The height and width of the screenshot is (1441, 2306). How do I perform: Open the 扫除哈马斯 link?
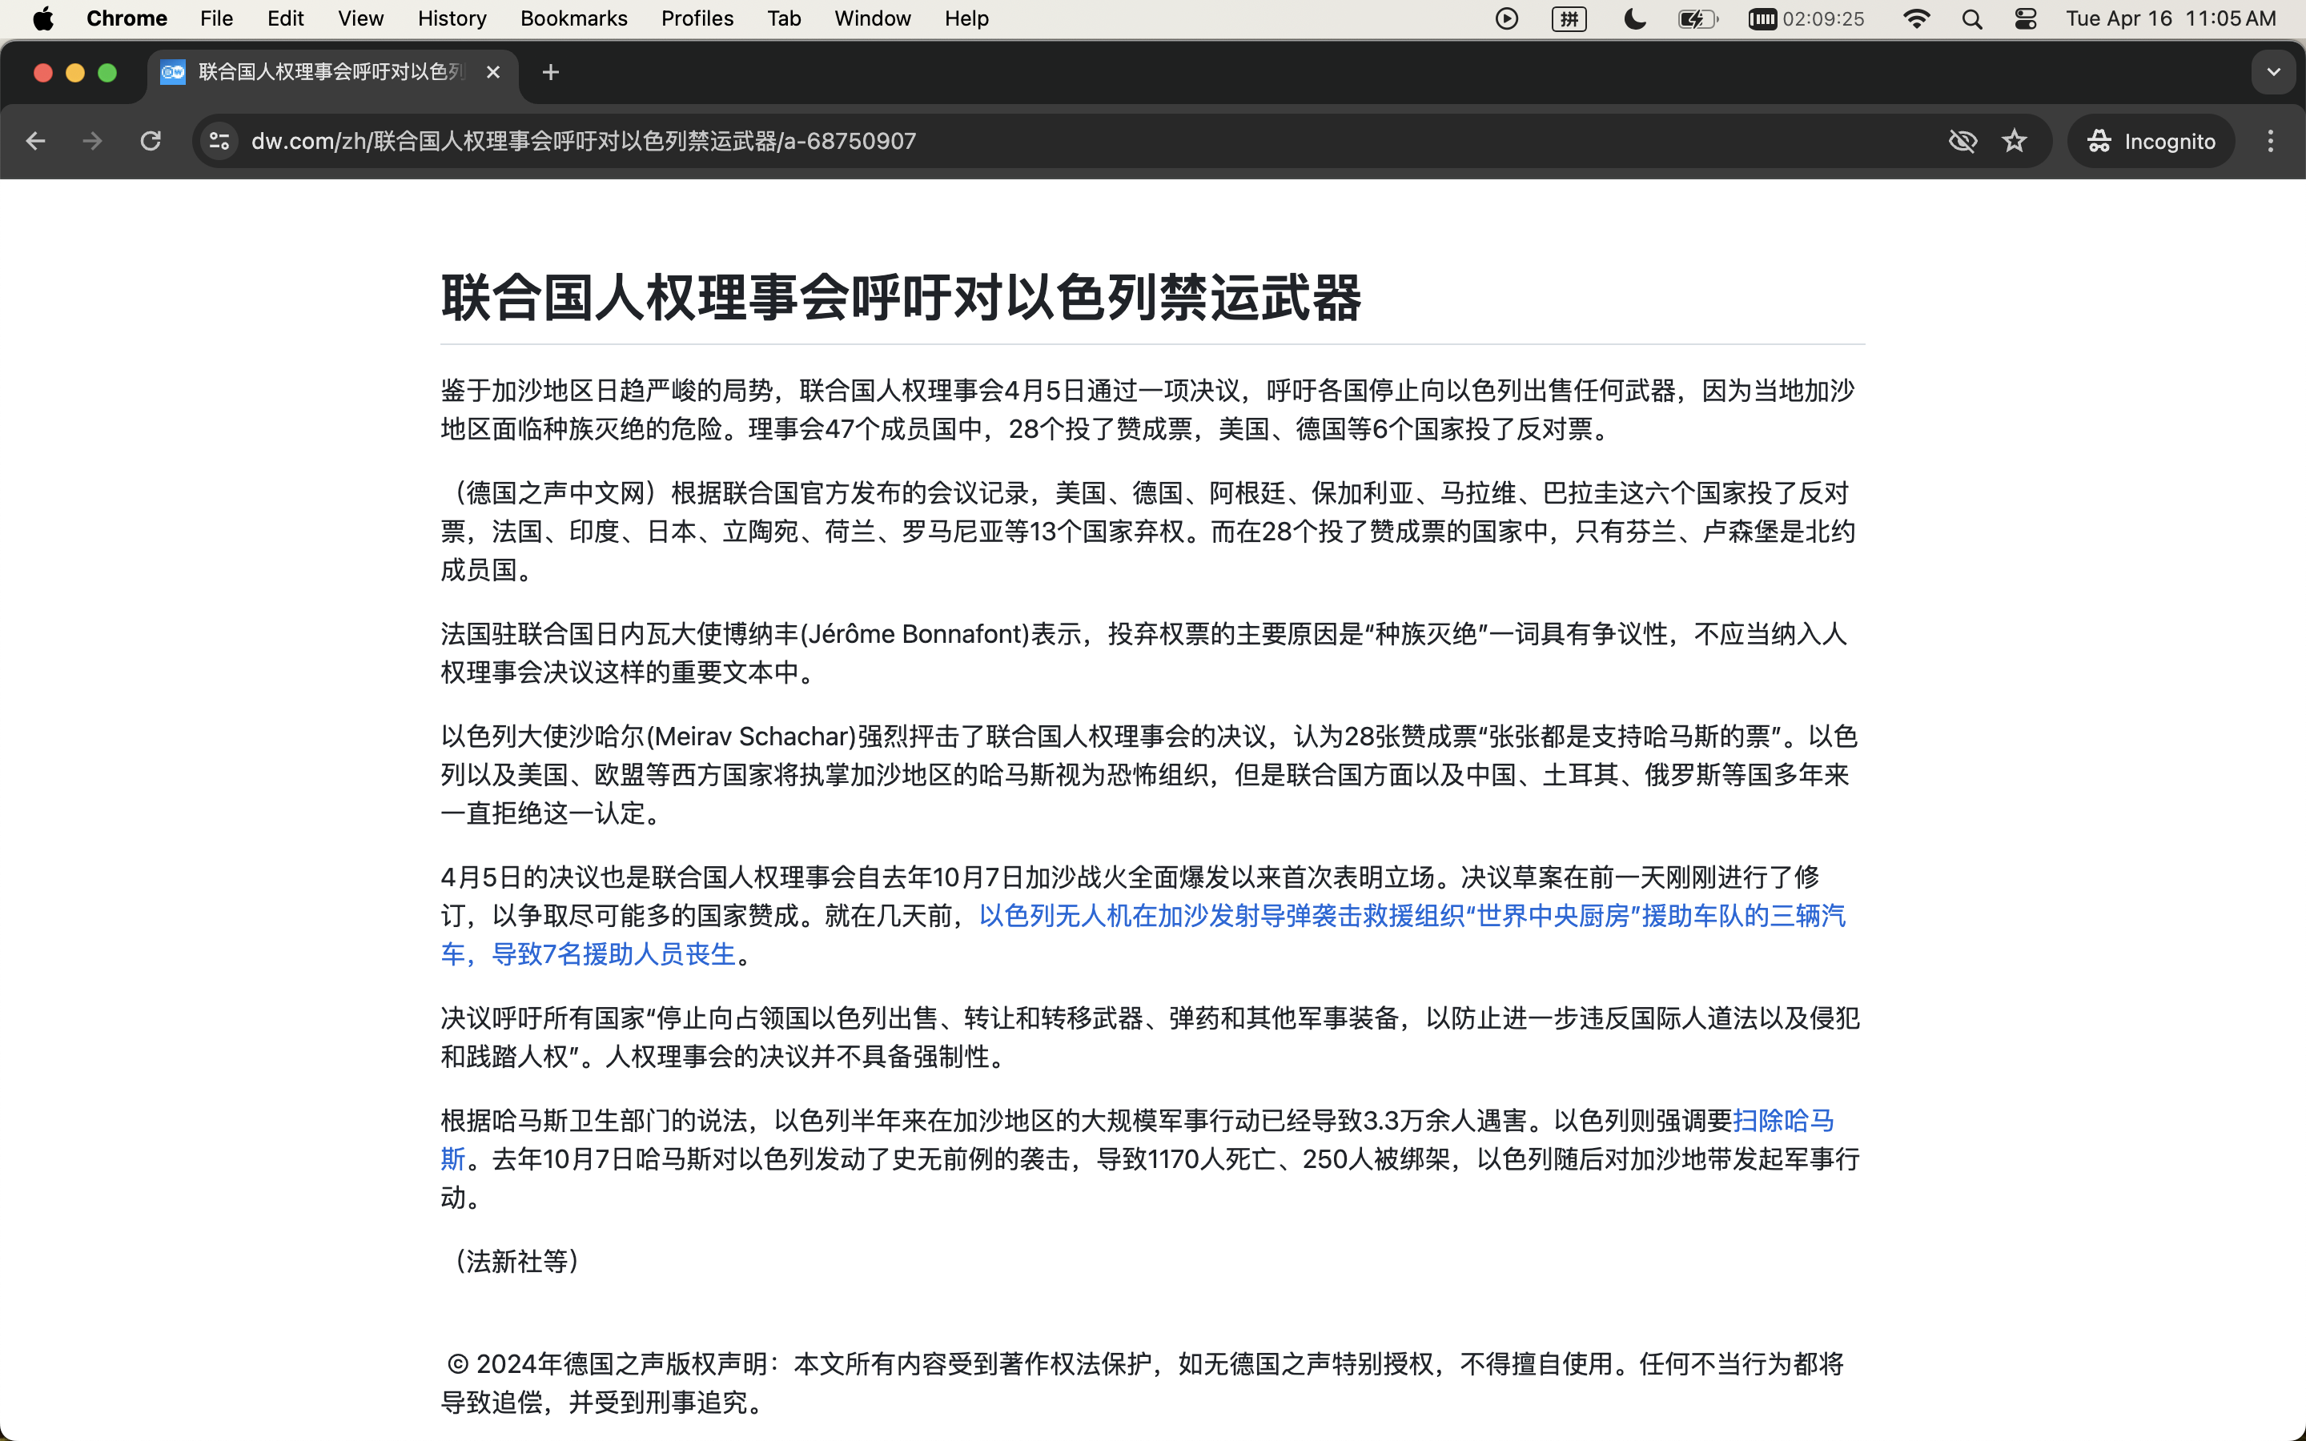click(1783, 1121)
